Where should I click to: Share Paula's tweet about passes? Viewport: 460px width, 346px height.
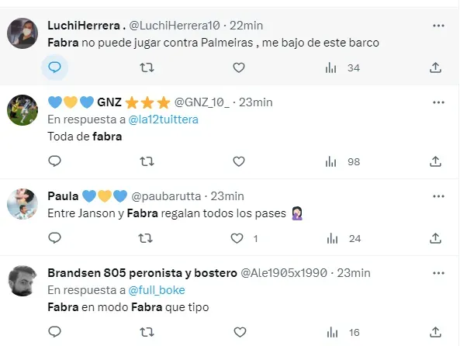point(435,238)
